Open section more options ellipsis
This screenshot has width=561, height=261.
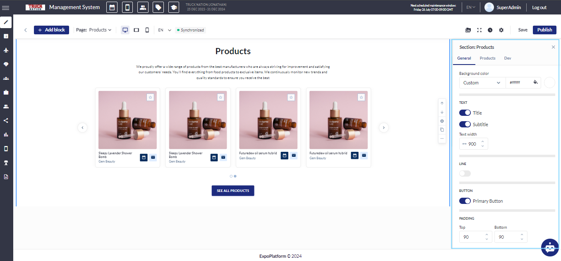[442, 138]
